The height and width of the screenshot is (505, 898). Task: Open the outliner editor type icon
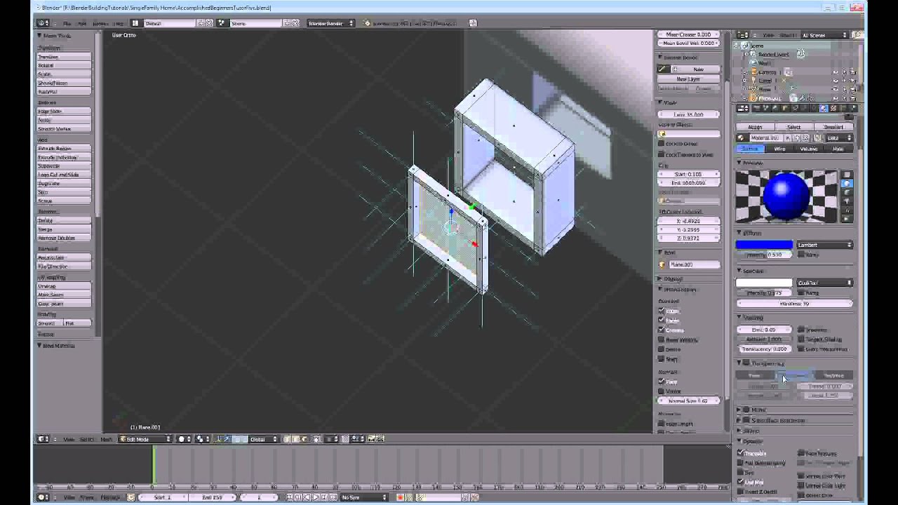744,35
